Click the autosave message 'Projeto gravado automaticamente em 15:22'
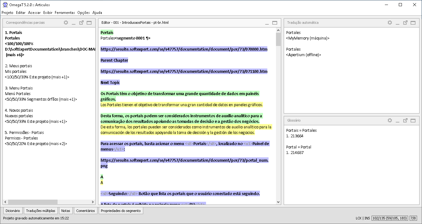The width and height of the screenshot is (422, 224). coord(36,218)
